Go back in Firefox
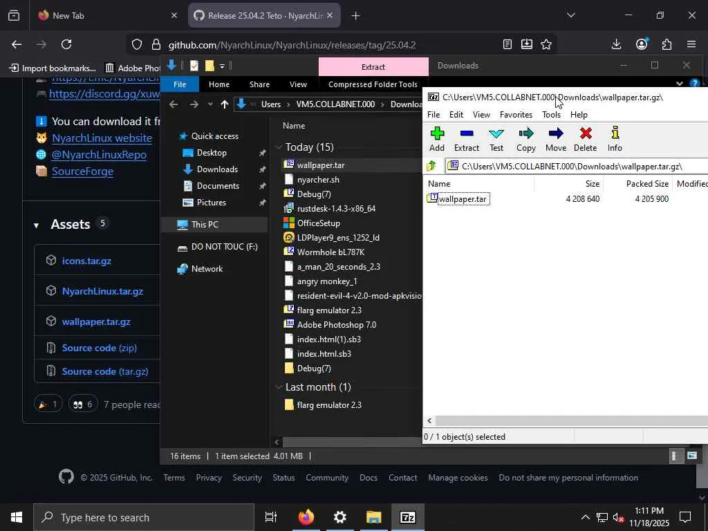708x531 pixels. pos(17,44)
